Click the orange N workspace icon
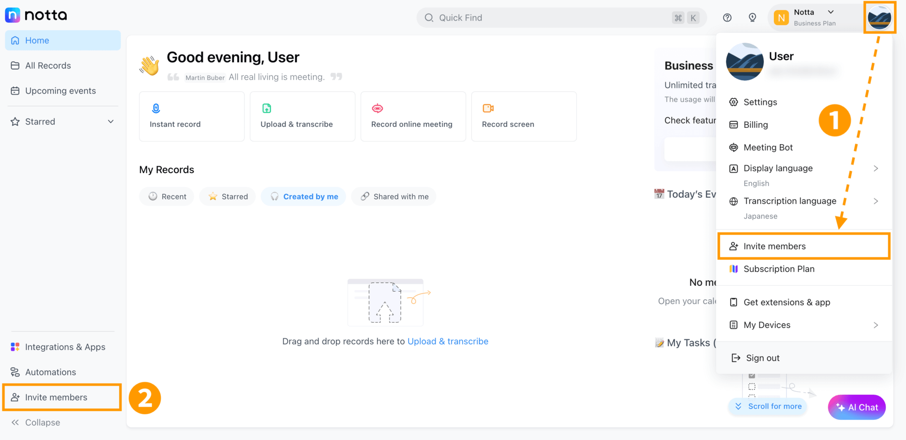 (x=781, y=18)
